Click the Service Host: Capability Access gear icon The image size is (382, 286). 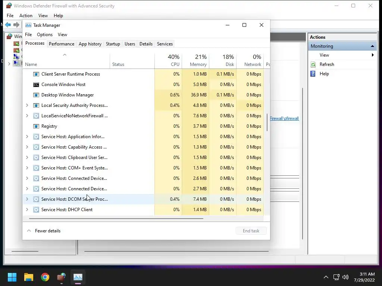[x=36, y=147]
